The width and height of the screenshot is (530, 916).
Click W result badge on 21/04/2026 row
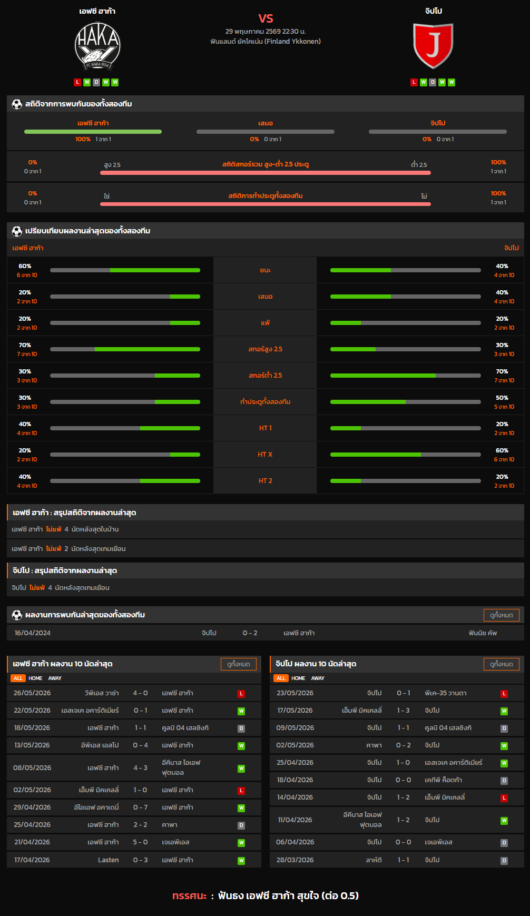pos(241,843)
